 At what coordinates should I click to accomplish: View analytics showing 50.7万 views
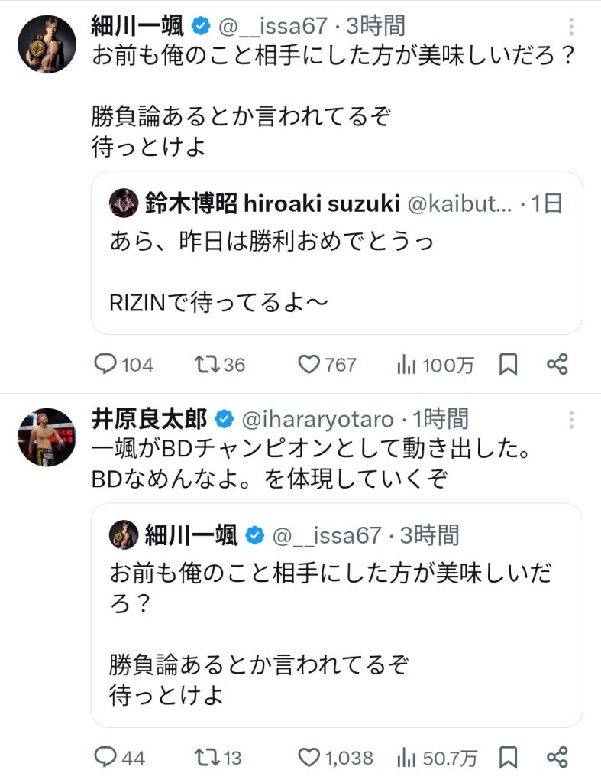click(405, 757)
